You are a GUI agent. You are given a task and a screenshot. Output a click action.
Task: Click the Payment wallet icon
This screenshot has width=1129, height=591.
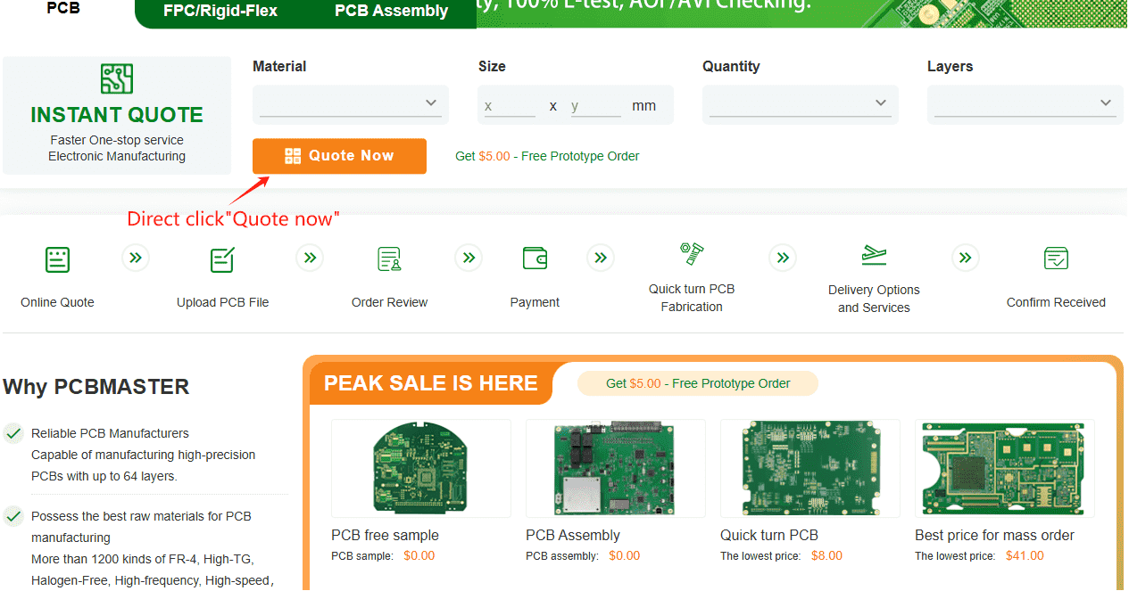535,259
